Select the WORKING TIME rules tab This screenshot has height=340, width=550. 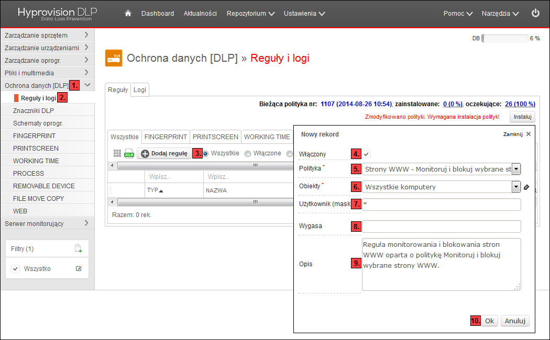click(267, 137)
